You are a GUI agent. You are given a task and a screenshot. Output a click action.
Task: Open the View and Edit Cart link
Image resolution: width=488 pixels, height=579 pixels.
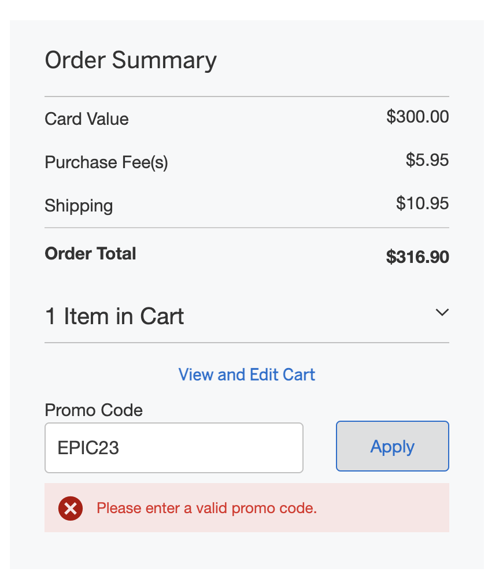pyautogui.click(x=247, y=374)
